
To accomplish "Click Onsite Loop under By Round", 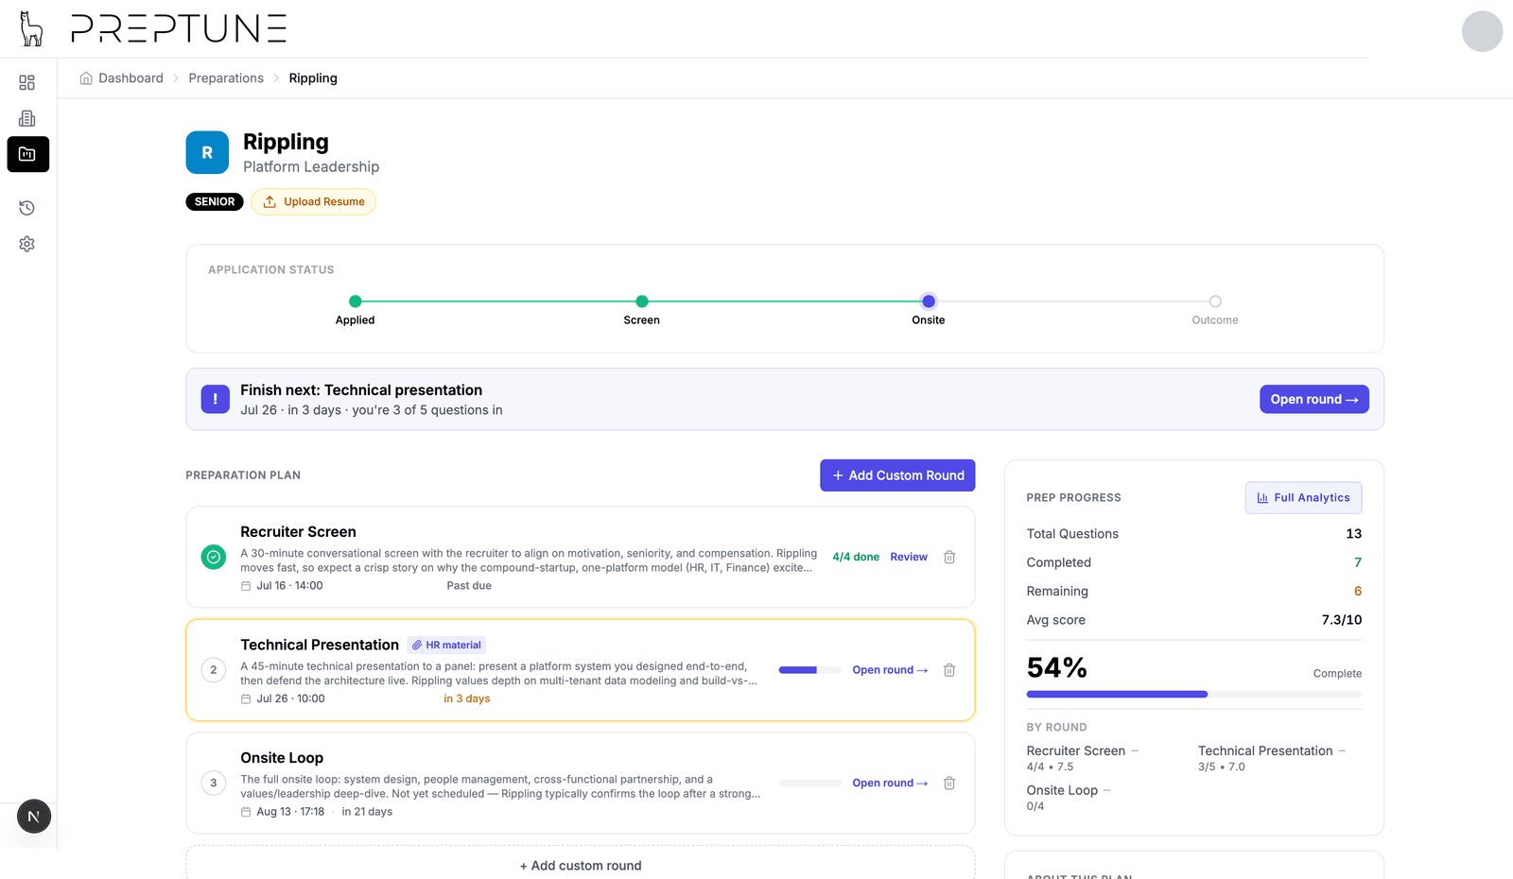I will (1062, 790).
